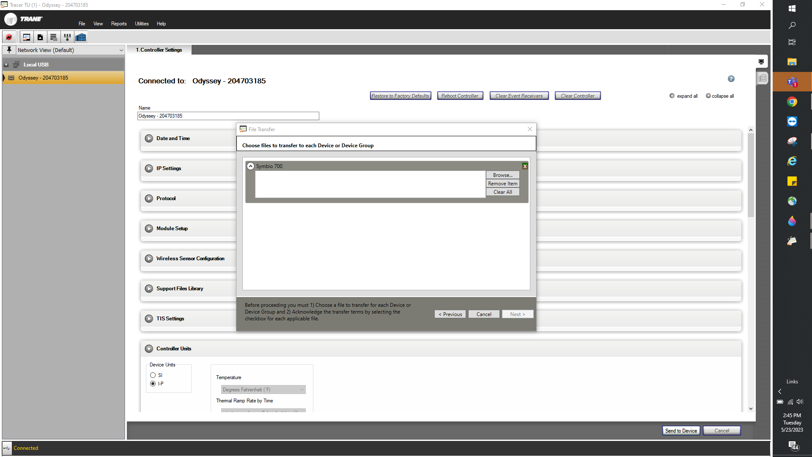Click the diagram monitor toolbar icon
The height and width of the screenshot is (457, 812).
(x=26, y=37)
